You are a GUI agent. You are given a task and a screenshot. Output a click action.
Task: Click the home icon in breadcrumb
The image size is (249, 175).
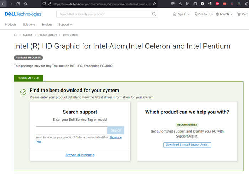point(15,35)
